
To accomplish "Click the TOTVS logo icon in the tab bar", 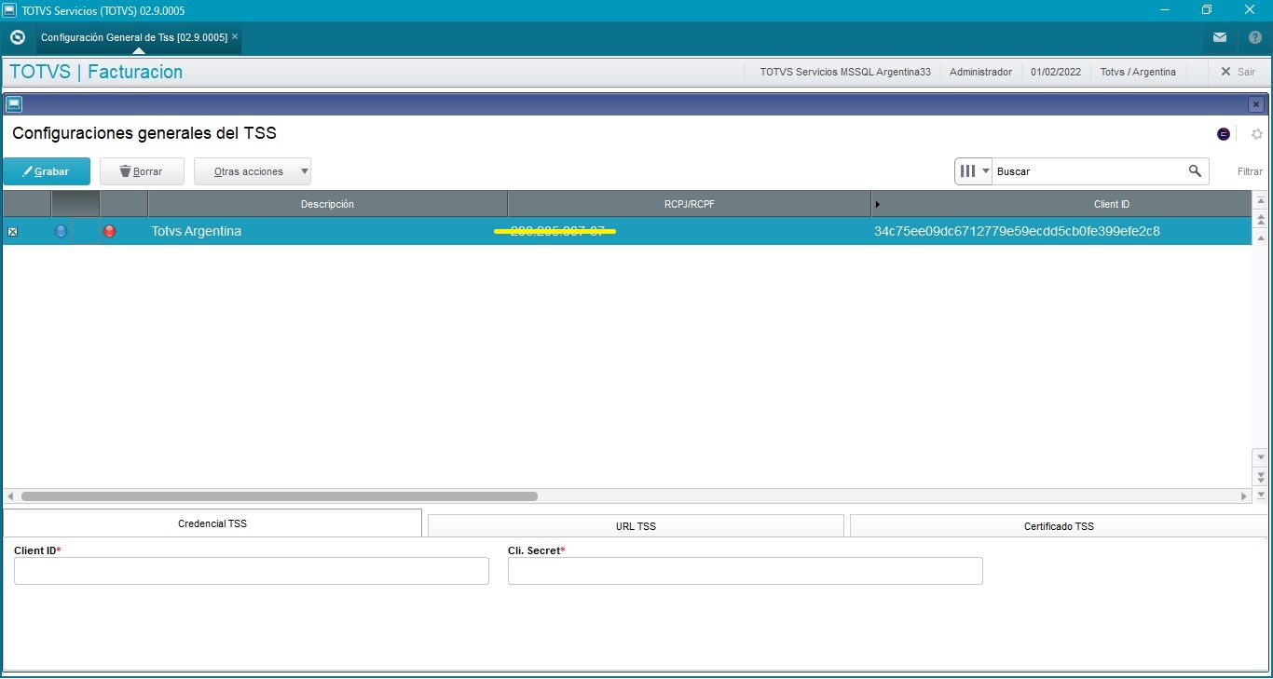I will [x=17, y=37].
